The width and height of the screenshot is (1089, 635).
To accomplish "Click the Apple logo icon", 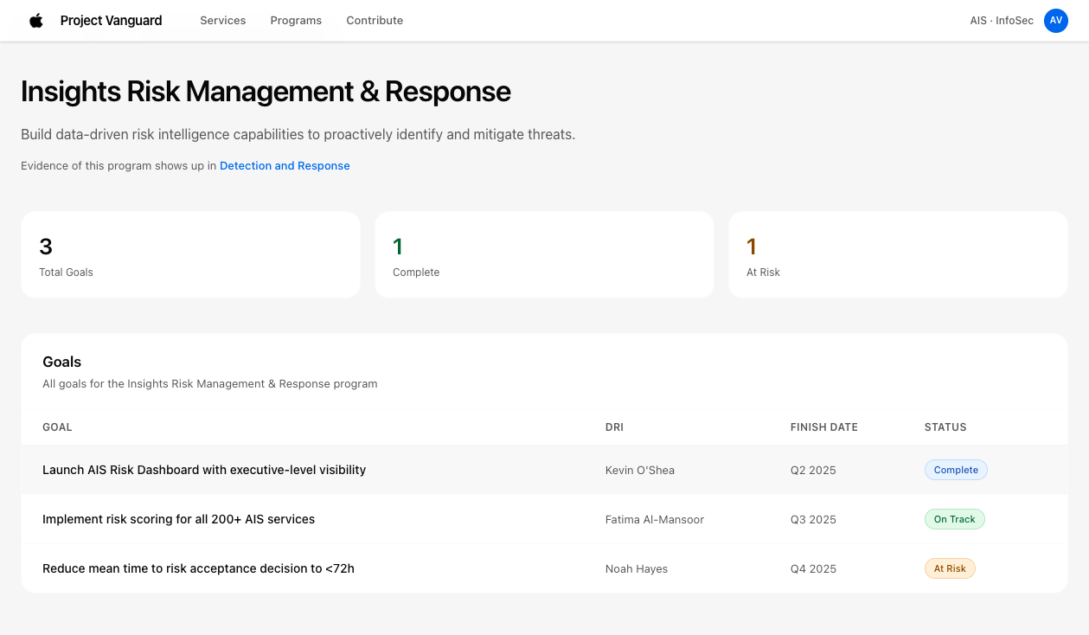I will point(36,20).
